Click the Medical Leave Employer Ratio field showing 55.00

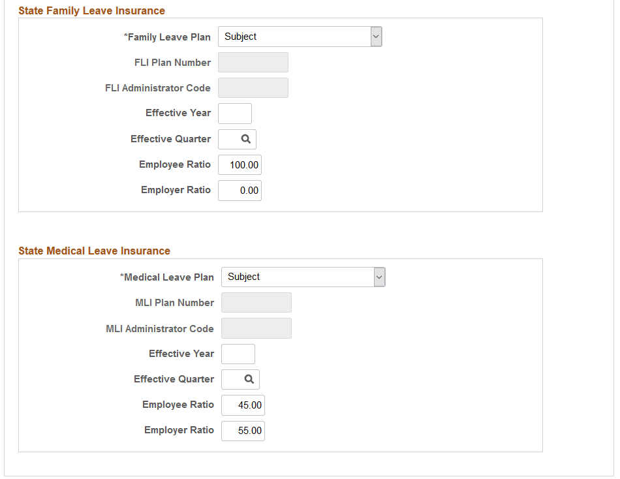(243, 431)
